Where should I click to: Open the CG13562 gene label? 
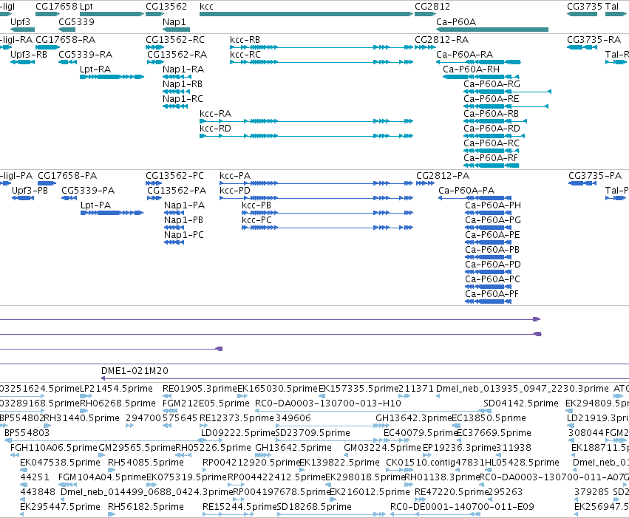[166, 7]
